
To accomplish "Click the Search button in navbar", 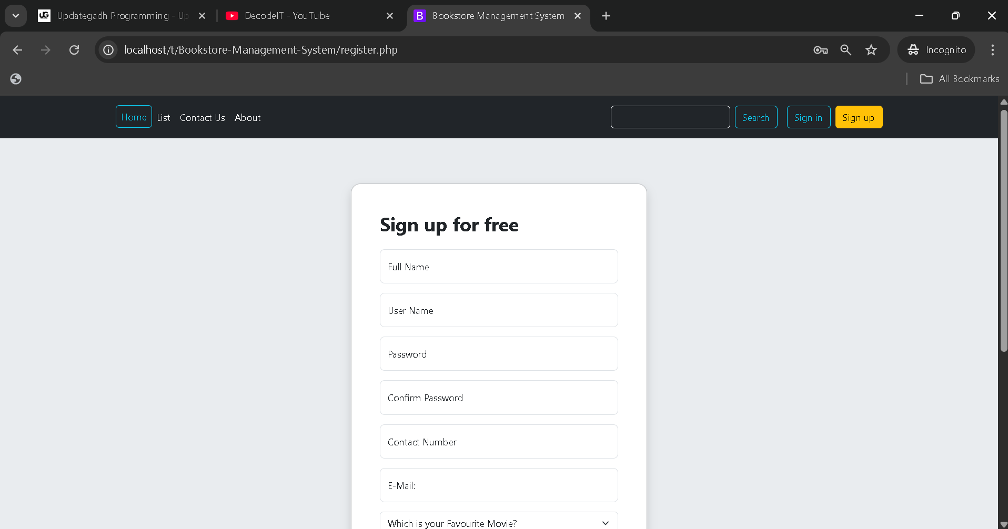I will pyautogui.click(x=755, y=117).
